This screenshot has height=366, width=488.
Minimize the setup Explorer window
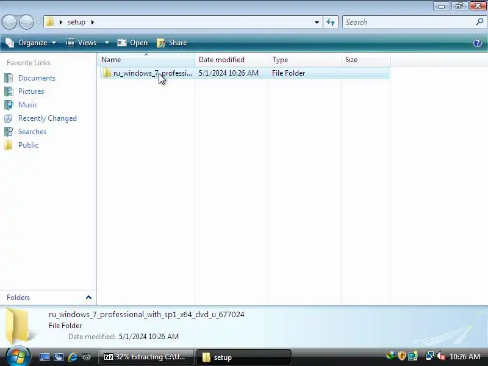[x=441, y=6]
